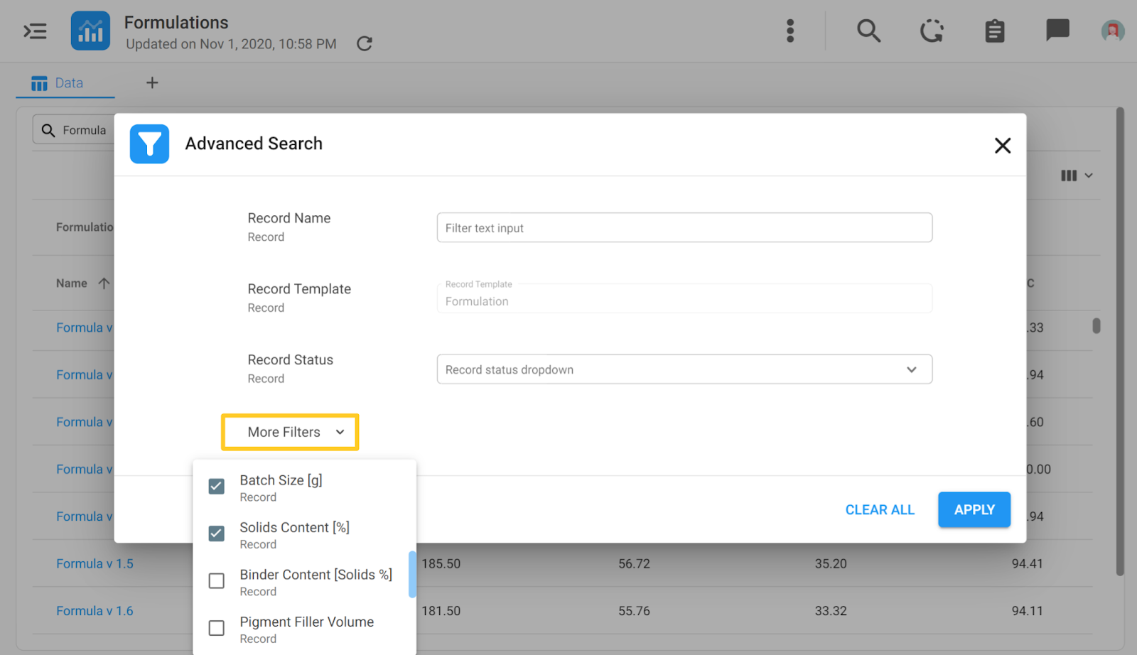This screenshot has height=655, width=1137.
Task: Click the 94.11 table cell
Action: 1027,611
